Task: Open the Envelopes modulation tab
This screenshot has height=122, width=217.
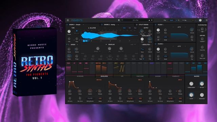Action: tap(104, 76)
